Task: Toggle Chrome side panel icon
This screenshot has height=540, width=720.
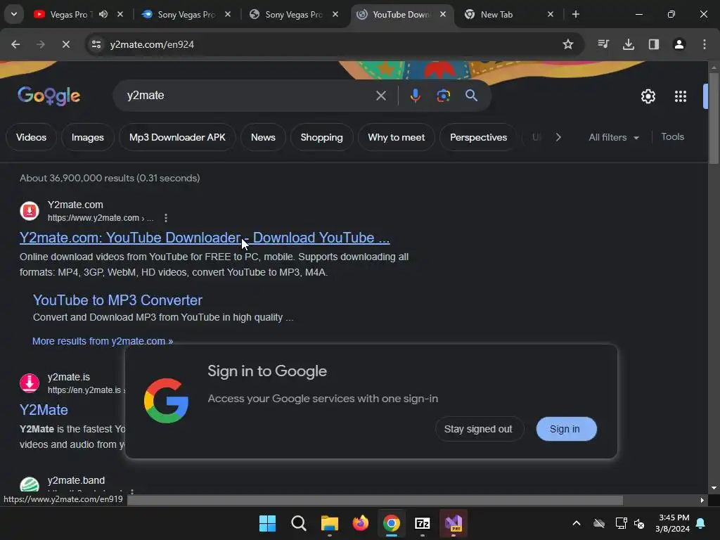Action: coord(654,44)
